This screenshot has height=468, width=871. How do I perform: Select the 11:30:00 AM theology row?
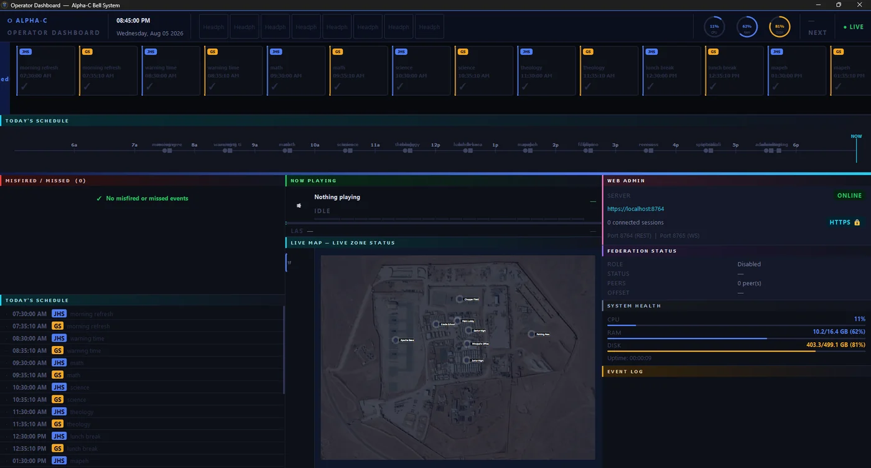tap(142, 412)
